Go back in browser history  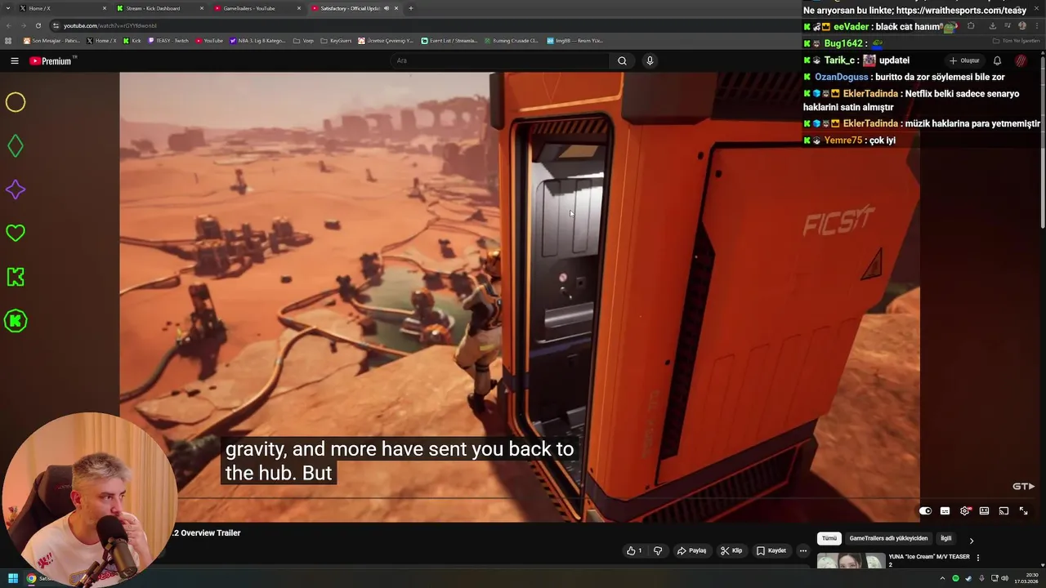(x=7, y=25)
